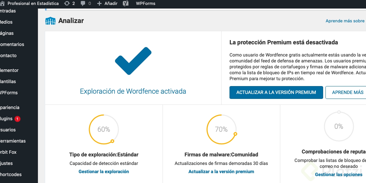Open Contacto in the sidebar
This screenshot has width=366, height=183.
[8, 56]
